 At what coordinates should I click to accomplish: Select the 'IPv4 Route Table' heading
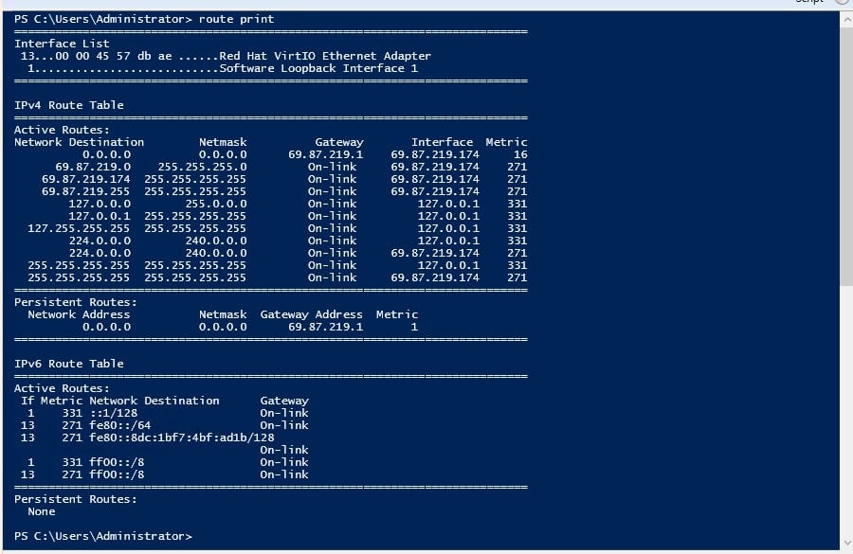[68, 105]
